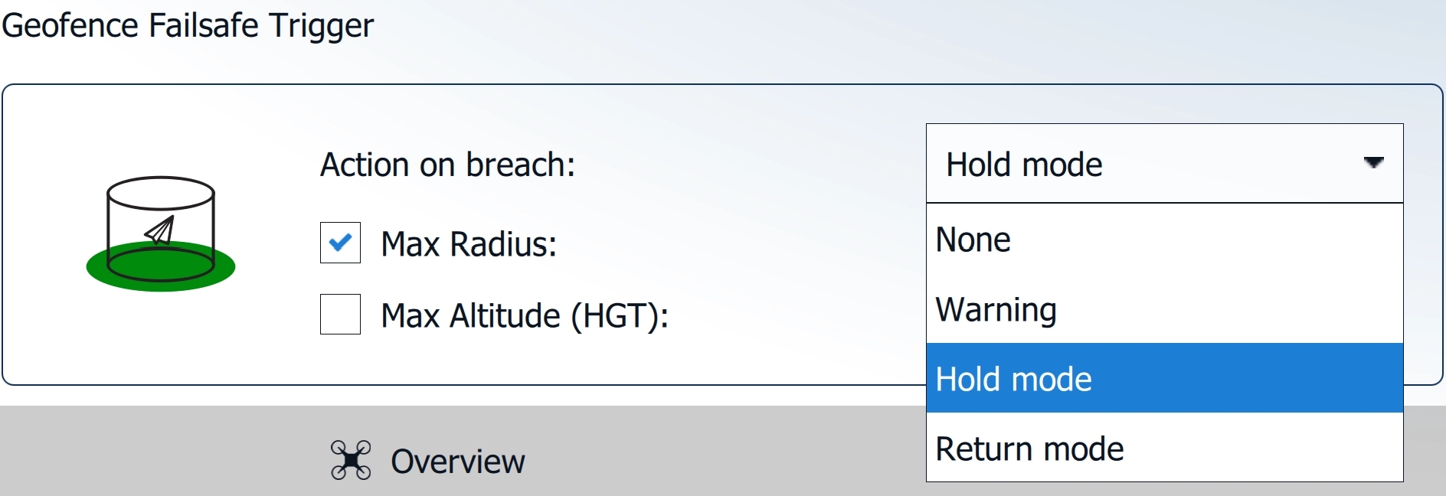Click the dropdown arrow of Action on breach
This screenshot has width=1446, height=496.
[x=1373, y=163]
